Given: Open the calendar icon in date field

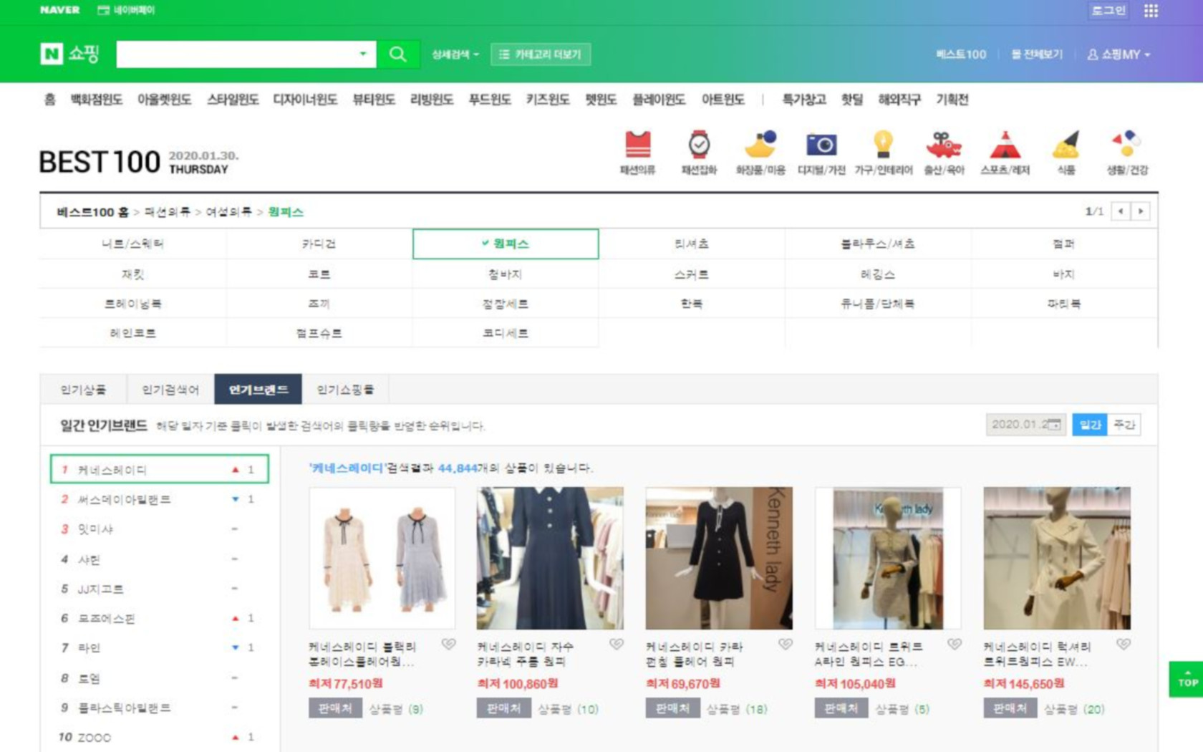Looking at the screenshot, I should coord(1053,425).
